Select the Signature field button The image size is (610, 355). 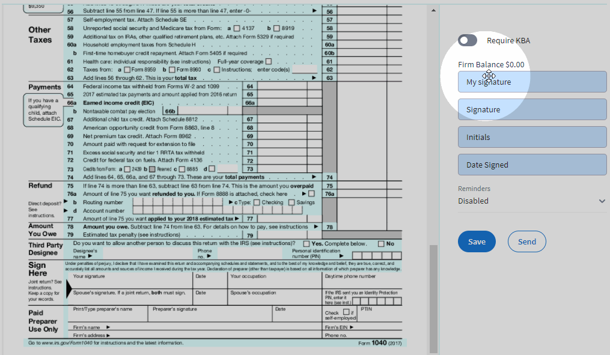(x=532, y=109)
